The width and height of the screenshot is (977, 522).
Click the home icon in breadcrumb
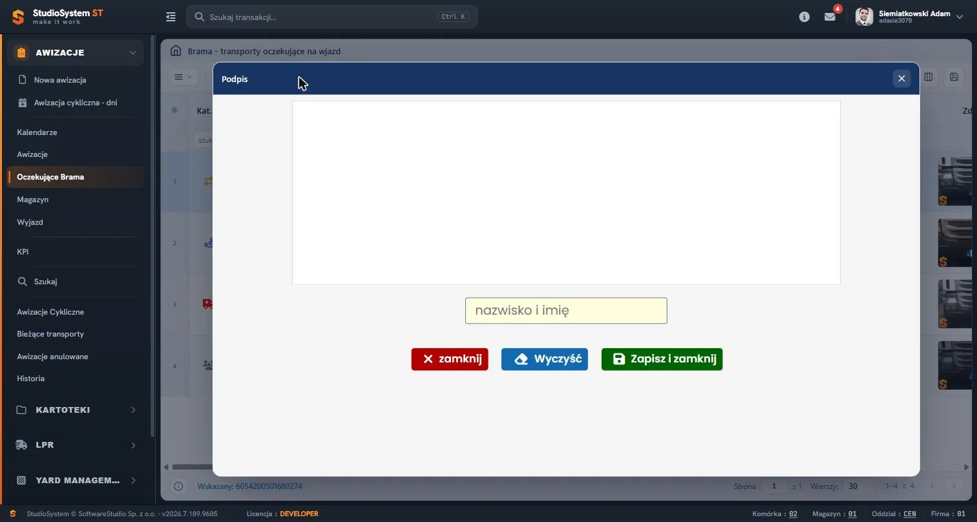coord(175,50)
